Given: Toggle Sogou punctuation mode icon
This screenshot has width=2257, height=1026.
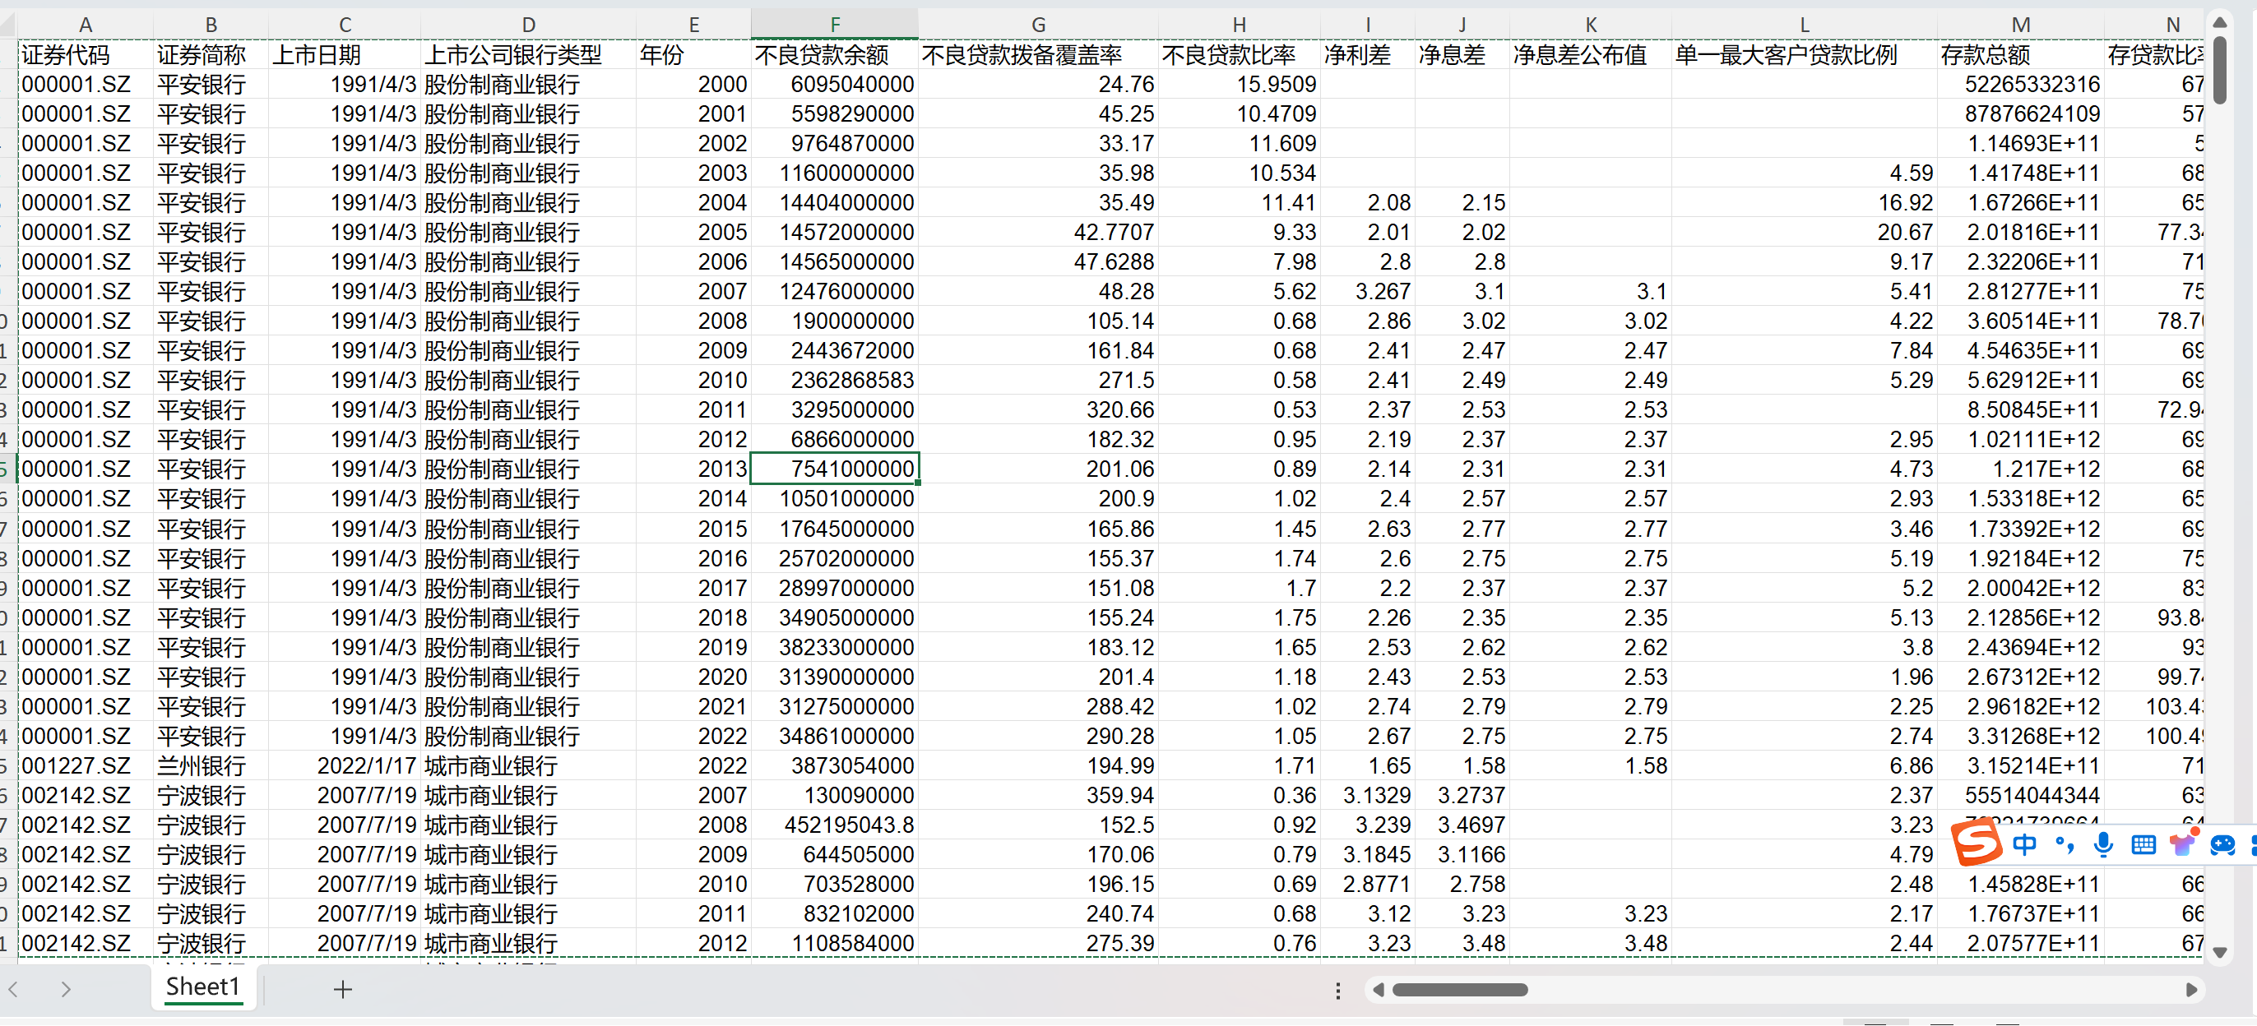Looking at the screenshot, I should 2065,845.
